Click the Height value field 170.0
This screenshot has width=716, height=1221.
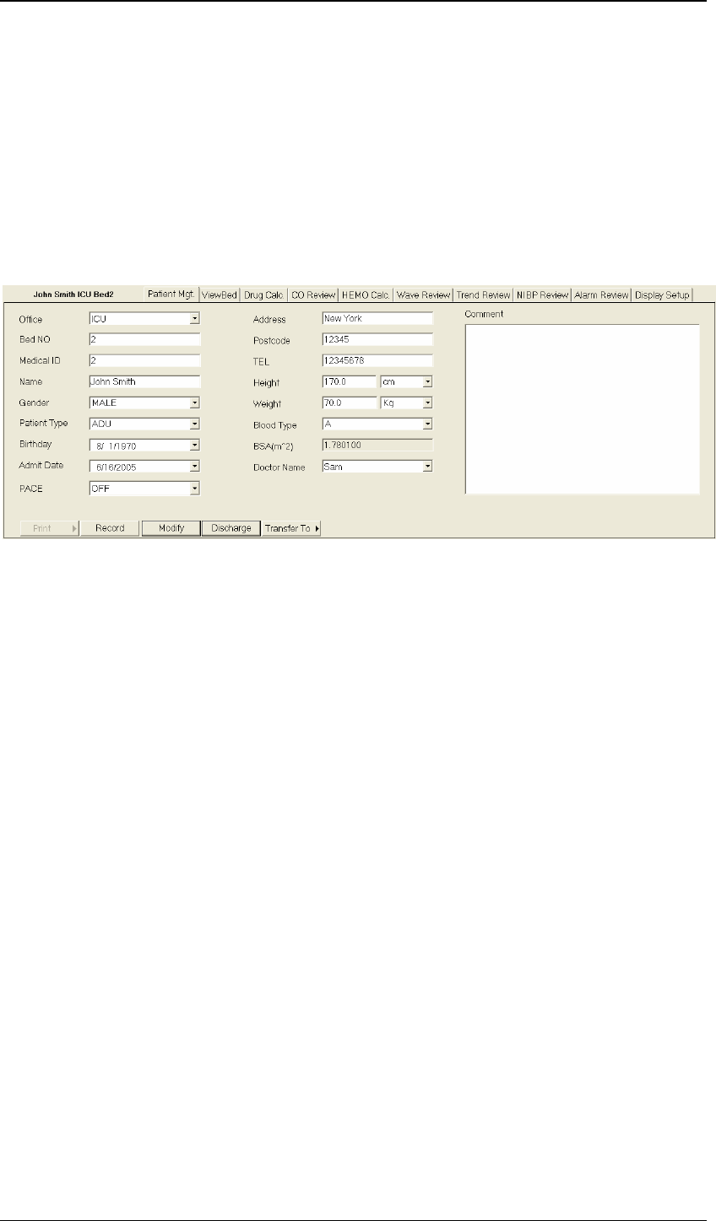(349, 381)
